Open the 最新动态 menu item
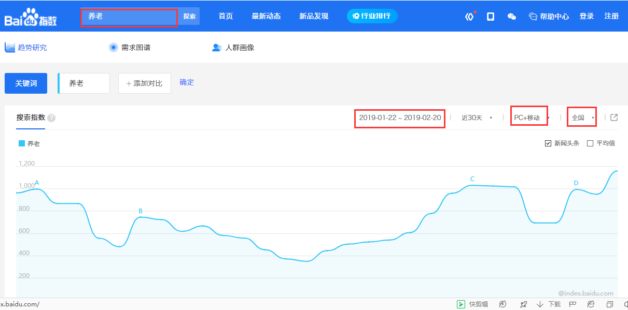The width and height of the screenshot is (628, 310). click(x=267, y=16)
